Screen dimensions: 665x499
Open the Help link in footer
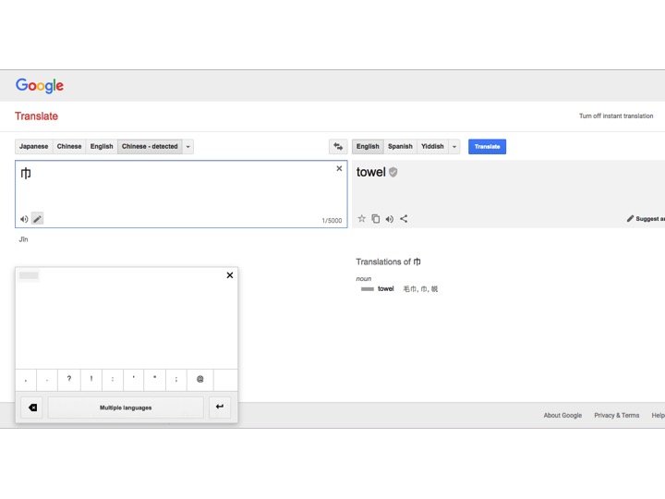[658, 416]
